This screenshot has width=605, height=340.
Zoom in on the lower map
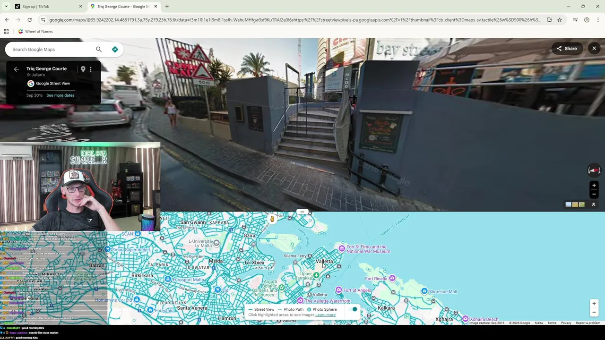click(x=594, y=304)
